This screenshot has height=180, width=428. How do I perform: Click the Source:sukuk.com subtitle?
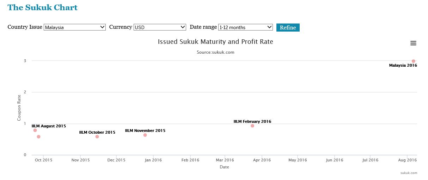click(215, 52)
